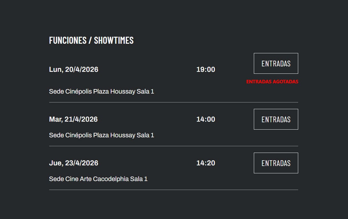Image resolution: width=348 pixels, height=219 pixels.
Task: Click the red ENTRADAS AGOTADAS notice
Action: tap(272, 82)
